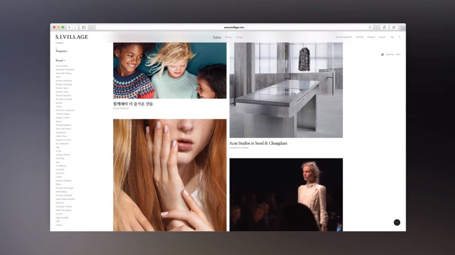Open the red-haired model close-up photo
This screenshot has height=255, width=455.
(170, 175)
